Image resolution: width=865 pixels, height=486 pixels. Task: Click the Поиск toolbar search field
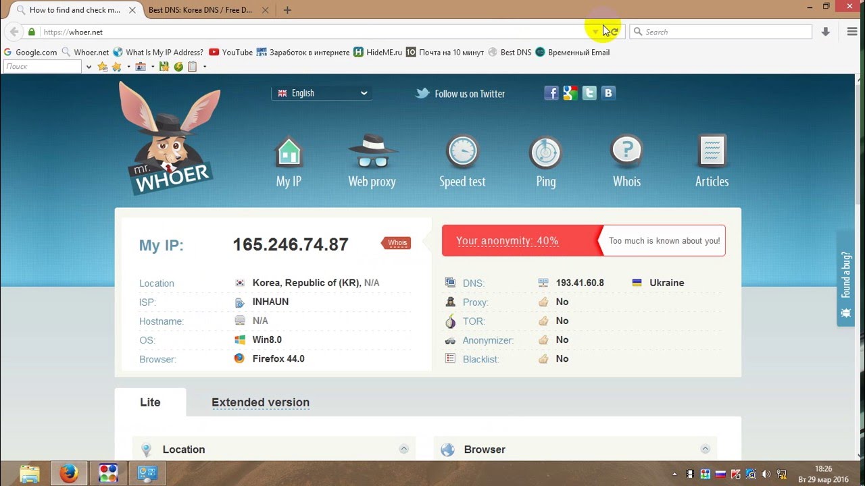coord(43,67)
